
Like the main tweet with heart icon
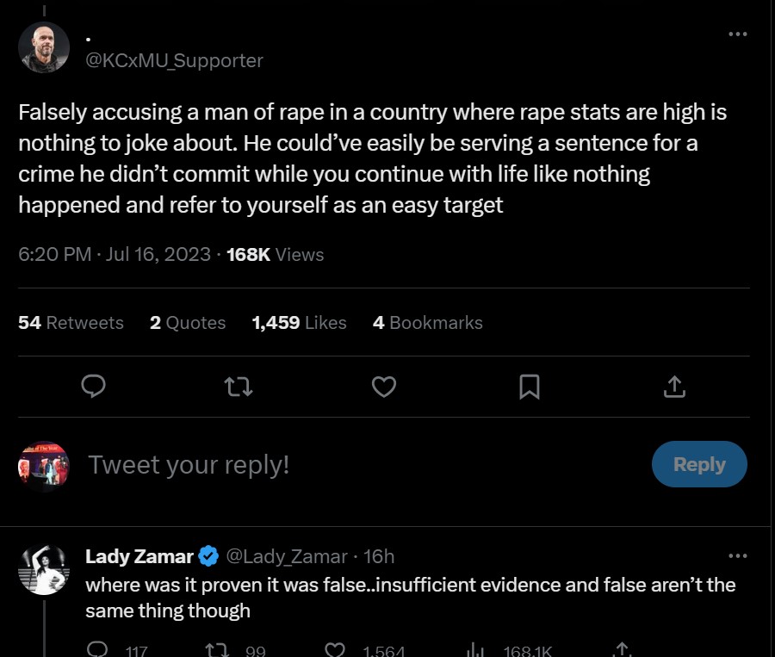[x=384, y=387]
